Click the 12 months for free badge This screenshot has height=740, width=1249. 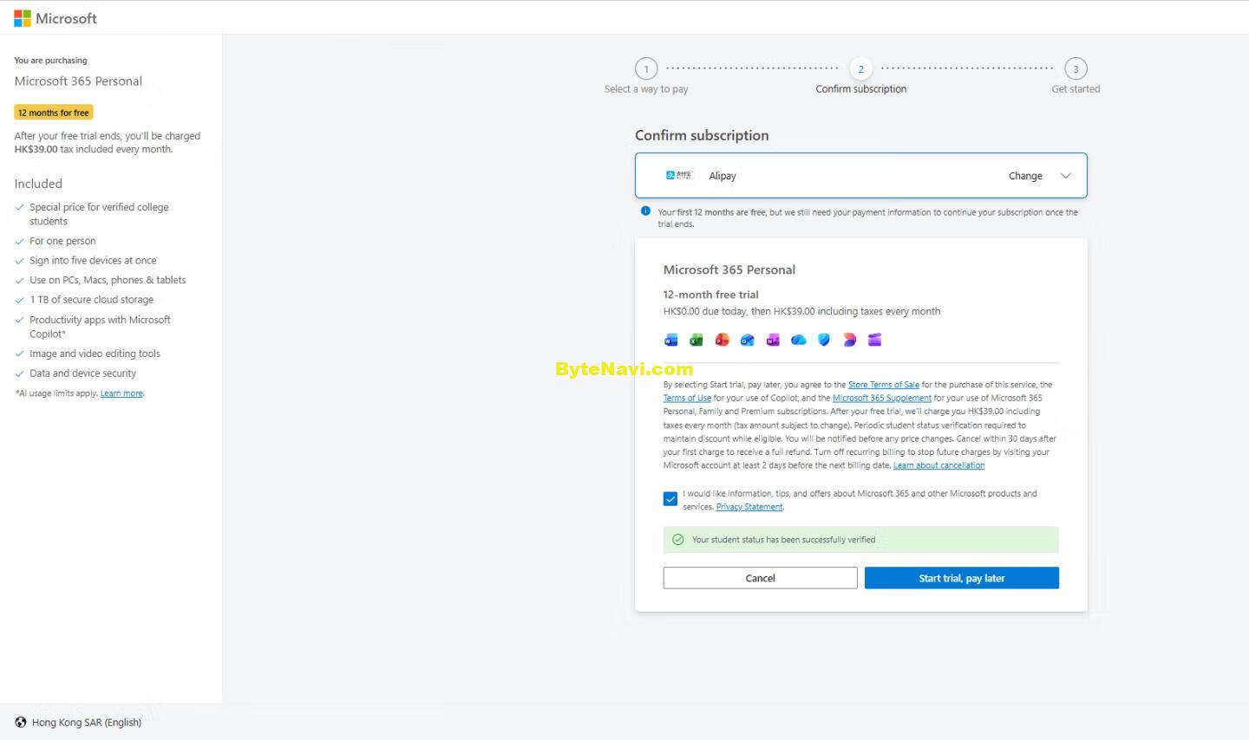point(54,113)
